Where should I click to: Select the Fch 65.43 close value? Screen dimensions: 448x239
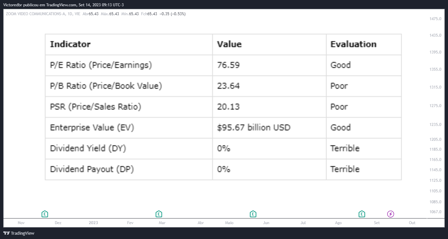pos(149,14)
